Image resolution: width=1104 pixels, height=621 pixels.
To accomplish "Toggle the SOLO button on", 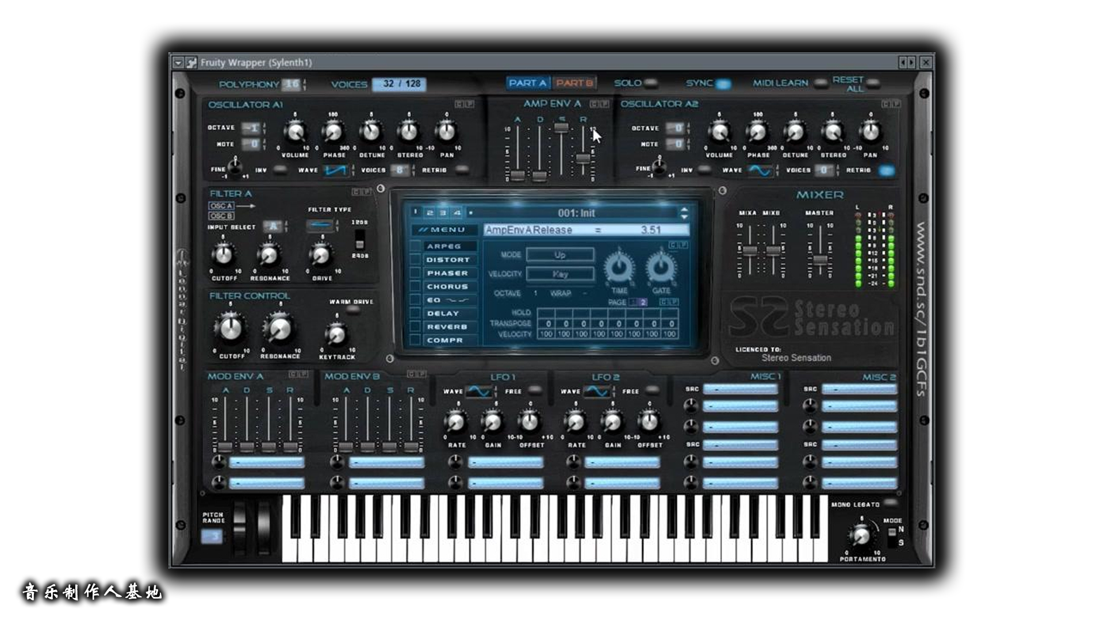I will (650, 83).
